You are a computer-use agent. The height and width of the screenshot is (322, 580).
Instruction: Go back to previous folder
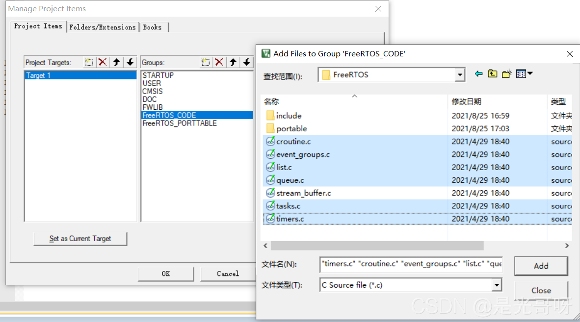click(x=478, y=74)
